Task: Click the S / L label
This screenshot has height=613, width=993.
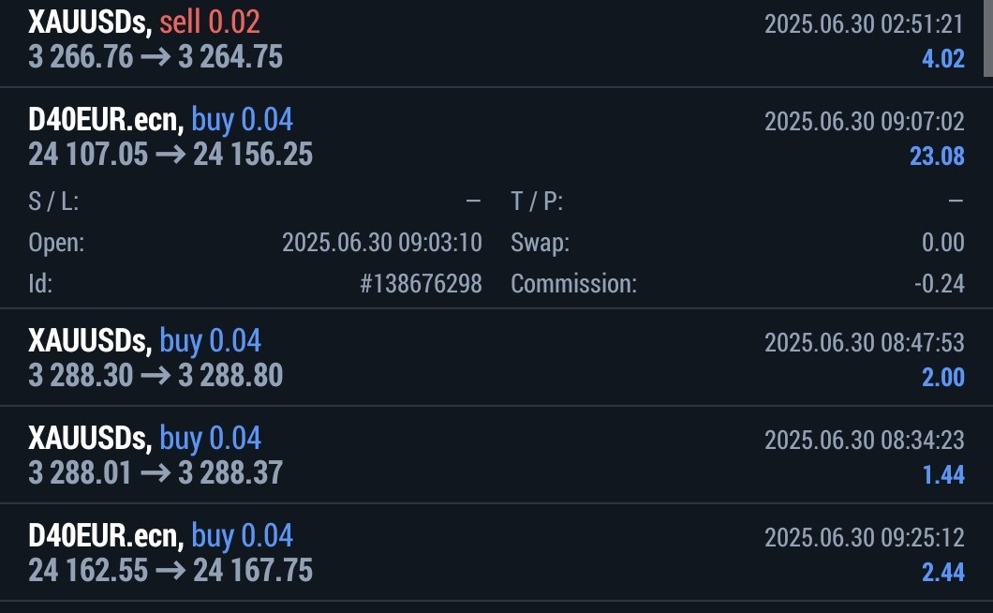Action: [x=53, y=202]
